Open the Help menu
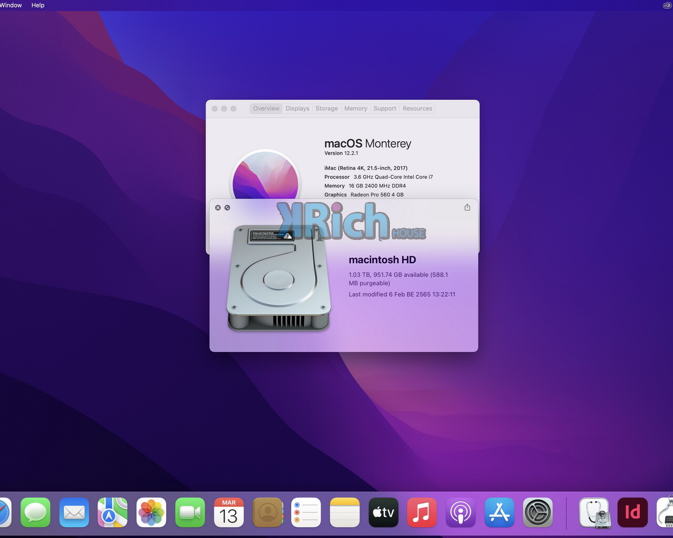Screen dimensions: 673x538 coord(38,5)
